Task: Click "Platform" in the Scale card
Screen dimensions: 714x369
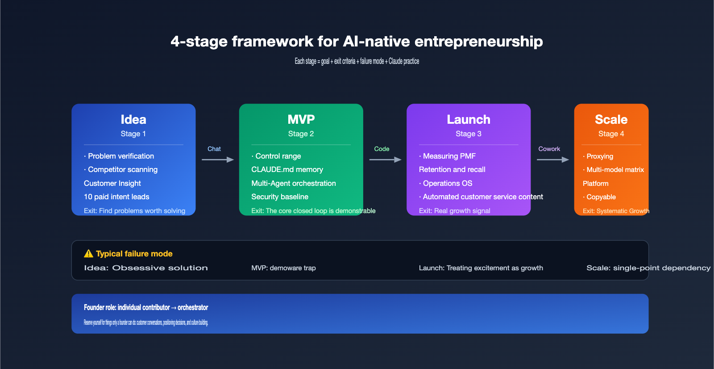Action: click(x=596, y=184)
